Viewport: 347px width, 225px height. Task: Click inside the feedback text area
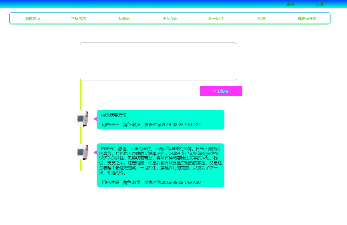[158, 61]
